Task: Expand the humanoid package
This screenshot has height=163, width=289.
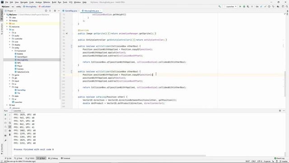Action: tap(13, 51)
